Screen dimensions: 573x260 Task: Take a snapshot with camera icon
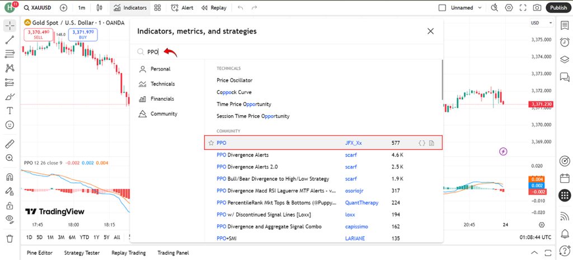537,8
